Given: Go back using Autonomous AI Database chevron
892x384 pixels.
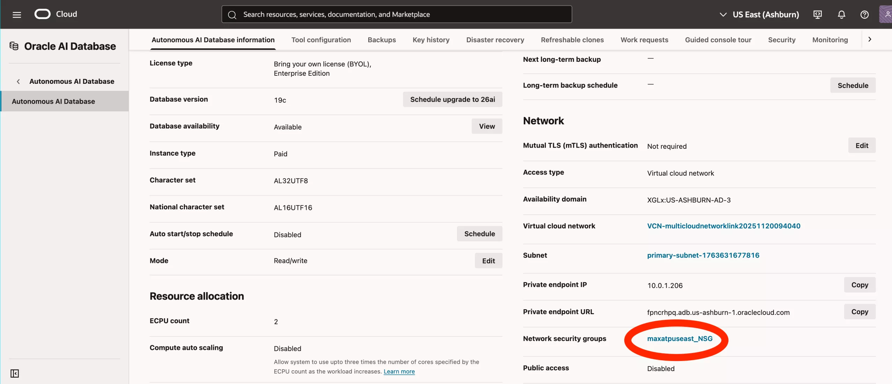Looking at the screenshot, I should click(x=18, y=81).
